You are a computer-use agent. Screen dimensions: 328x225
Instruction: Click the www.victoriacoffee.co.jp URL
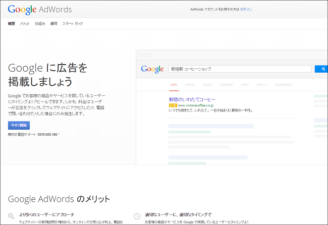click(196, 105)
